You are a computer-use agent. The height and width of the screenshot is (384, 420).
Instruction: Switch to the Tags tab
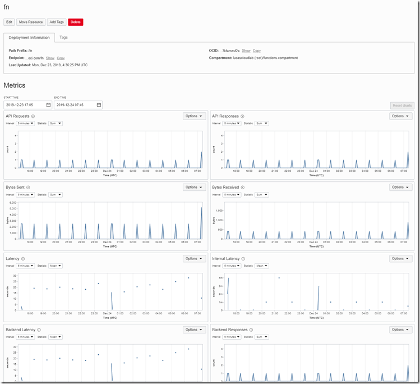64,38
